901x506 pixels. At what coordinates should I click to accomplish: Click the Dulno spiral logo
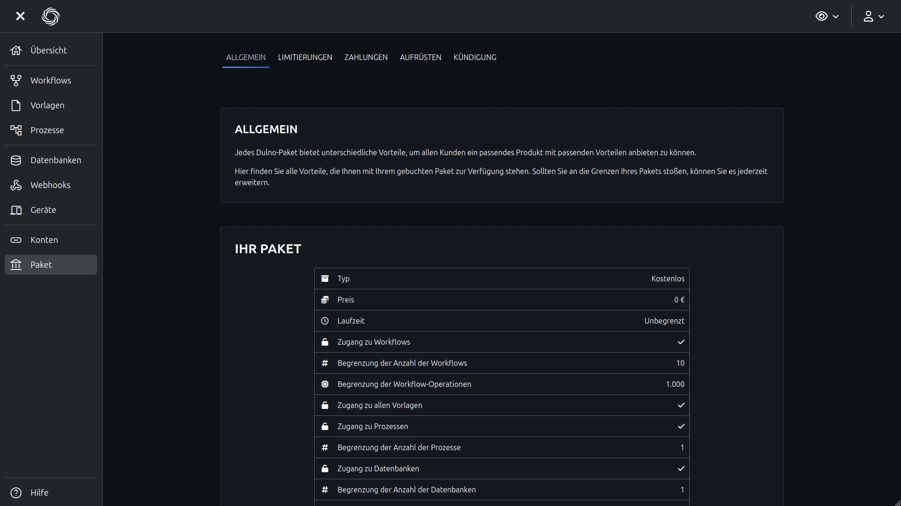pos(51,16)
